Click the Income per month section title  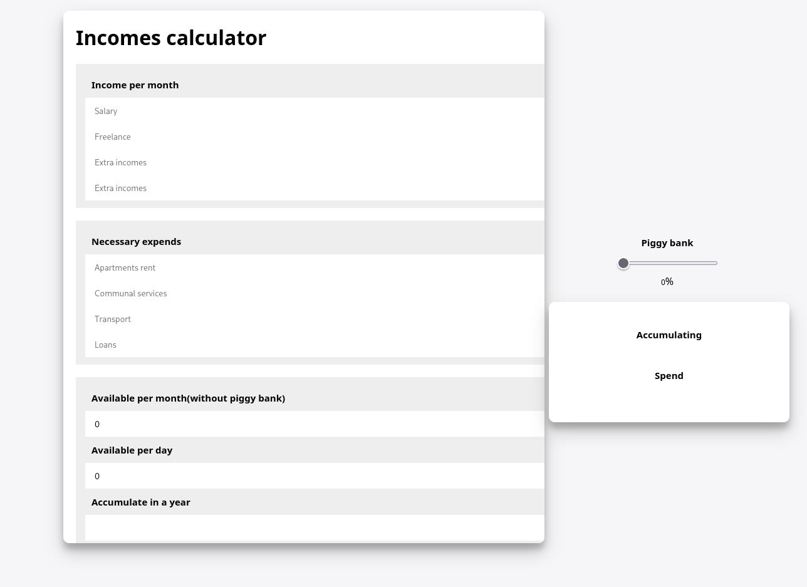(135, 85)
